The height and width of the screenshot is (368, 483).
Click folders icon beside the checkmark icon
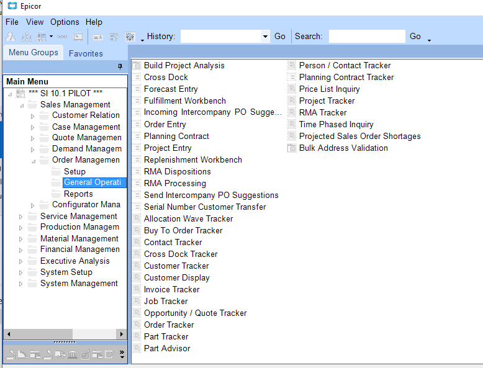tap(97, 355)
